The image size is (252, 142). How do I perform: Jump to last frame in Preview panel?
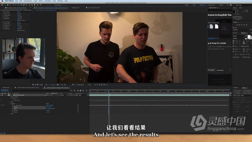(247, 25)
